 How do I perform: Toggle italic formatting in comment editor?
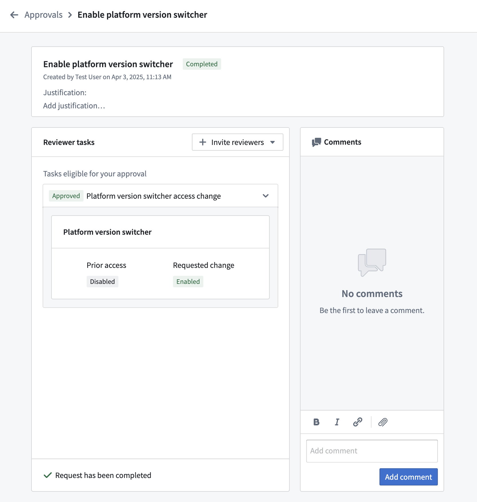(x=337, y=422)
